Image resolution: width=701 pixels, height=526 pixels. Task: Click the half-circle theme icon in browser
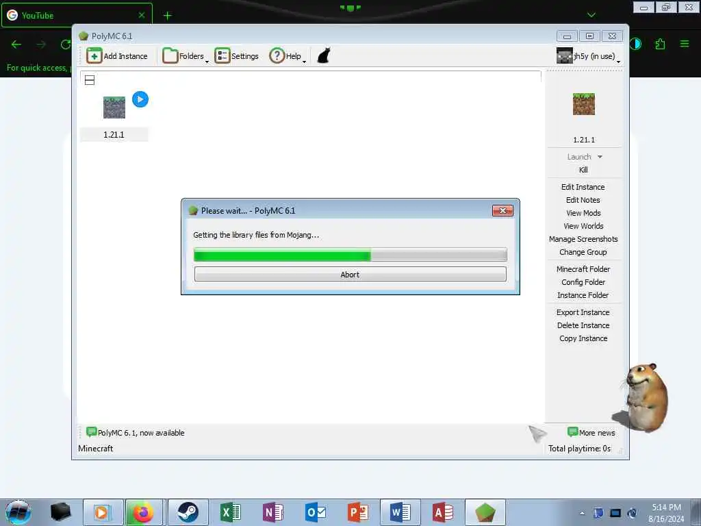click(x=635, y=44)
